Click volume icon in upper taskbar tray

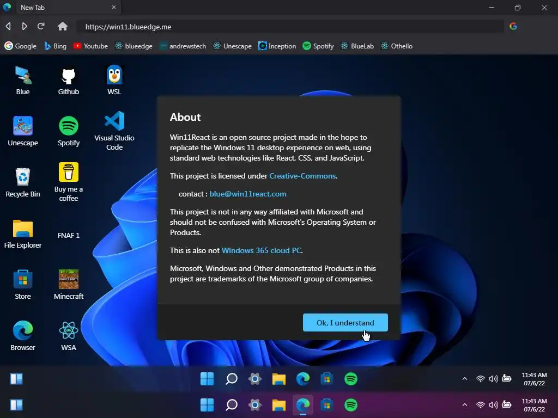[493, 379]
